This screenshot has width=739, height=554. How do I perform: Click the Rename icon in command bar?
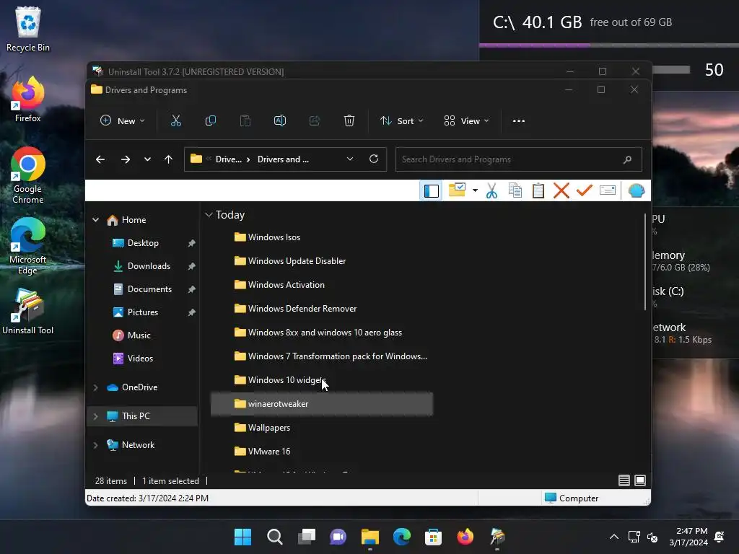[280, 121]
